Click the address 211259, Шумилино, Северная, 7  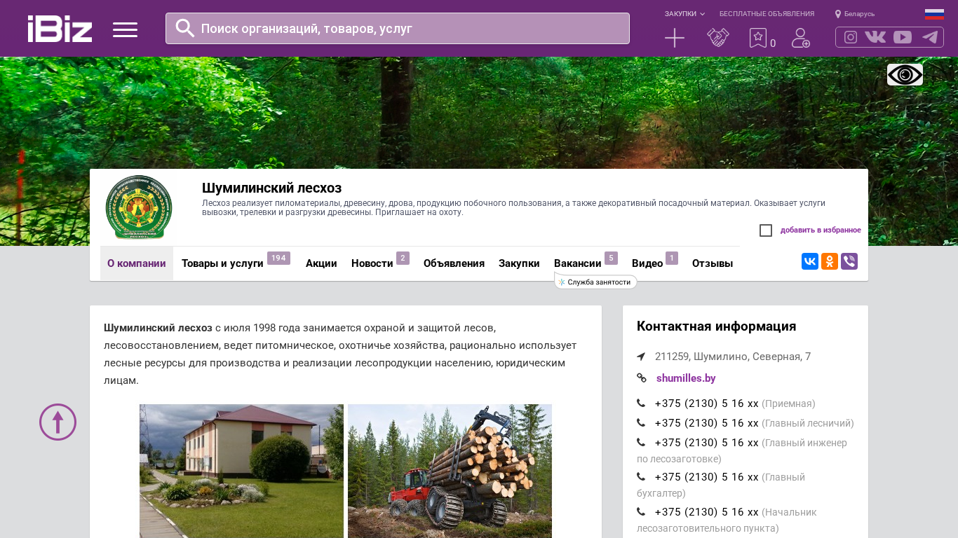[733, 357]
